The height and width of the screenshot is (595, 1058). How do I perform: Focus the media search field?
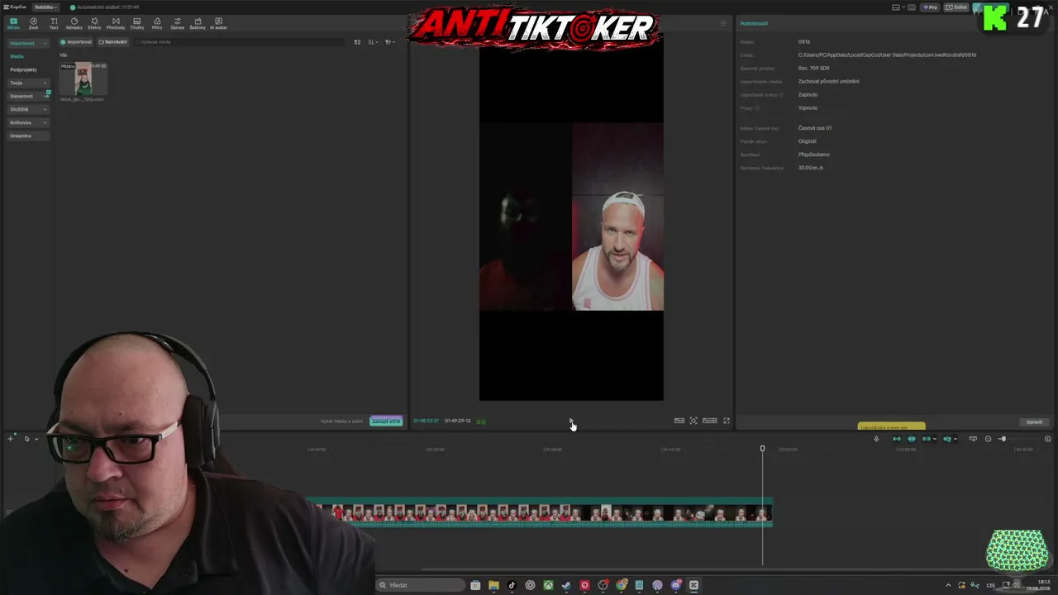(240, 42)
